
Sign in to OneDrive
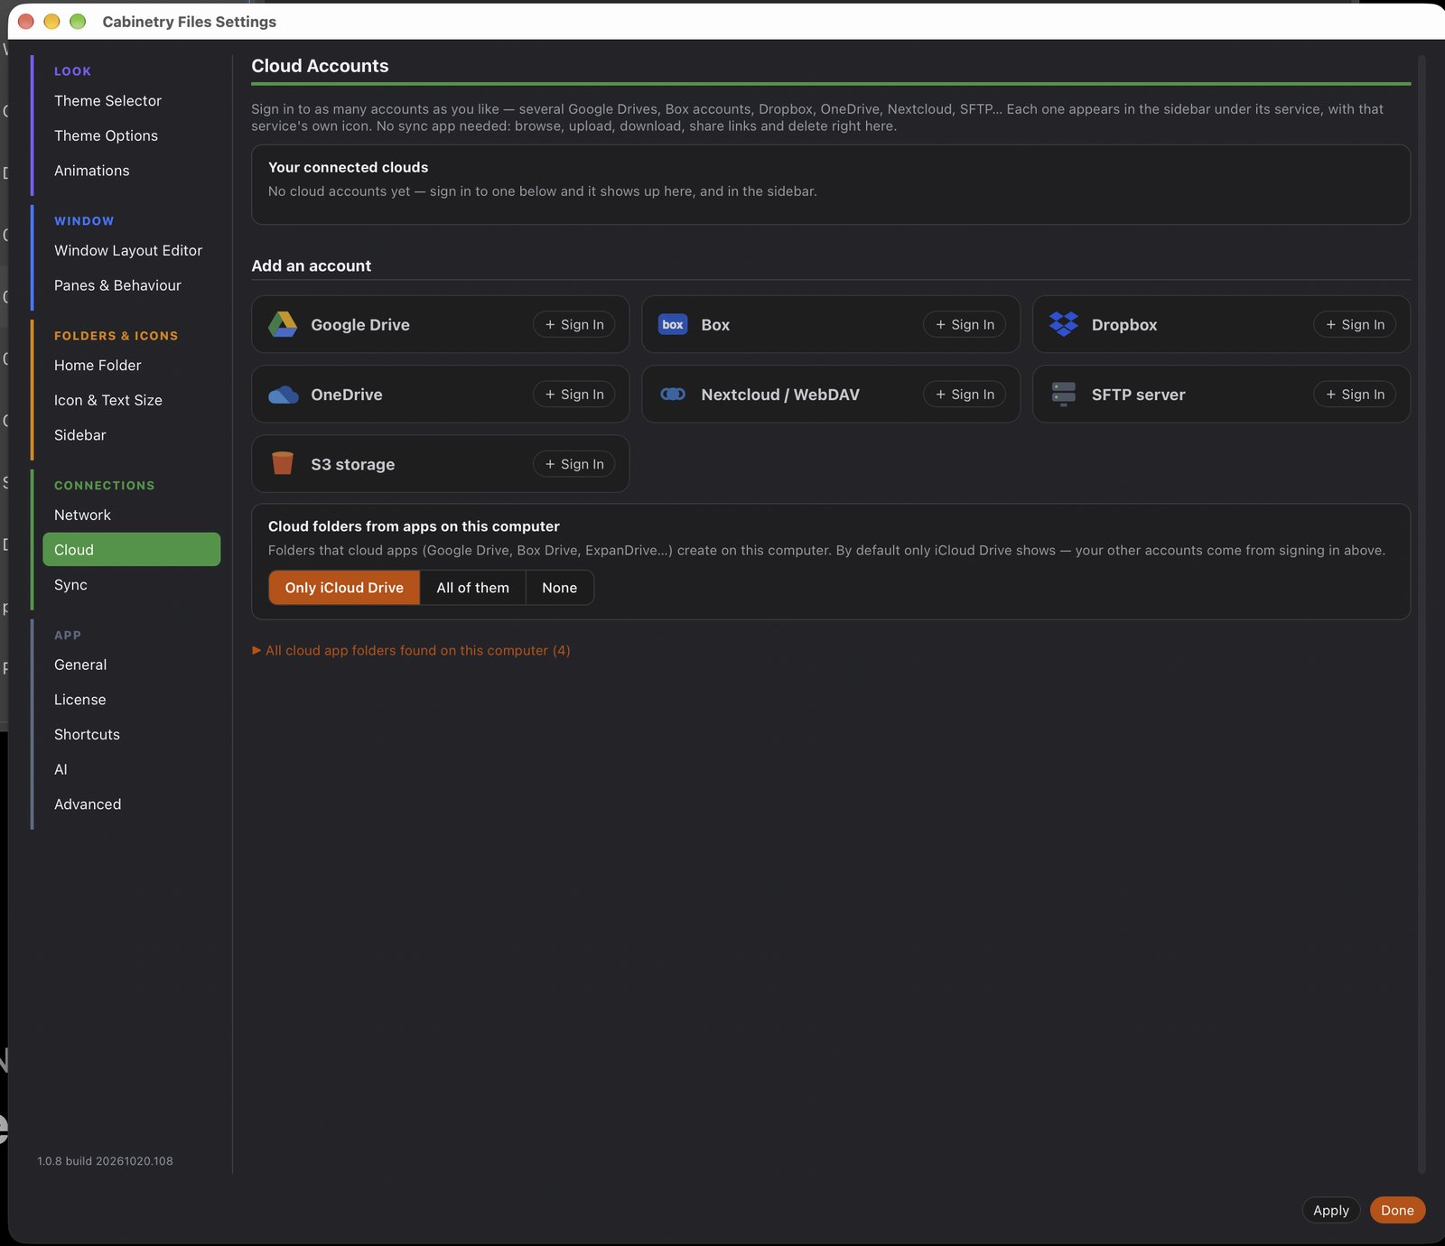pyautogui.click(x=574, y=395)
